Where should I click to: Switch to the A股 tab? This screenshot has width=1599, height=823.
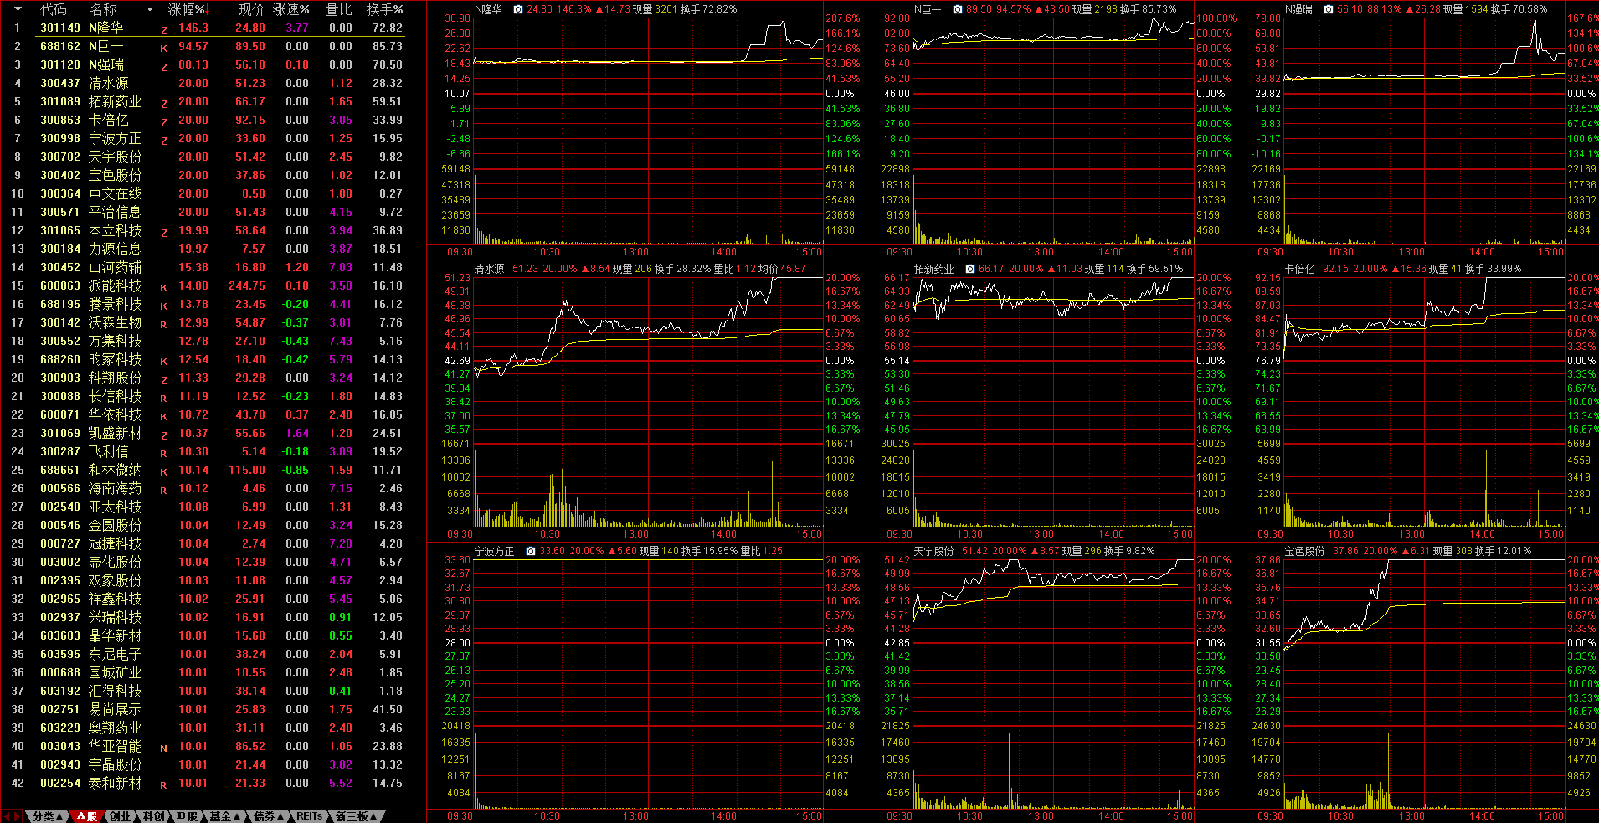(87, 816)
